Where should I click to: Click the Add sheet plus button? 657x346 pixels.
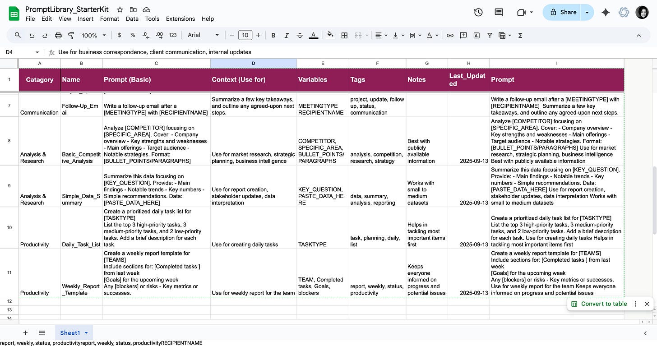coord(25,333)
